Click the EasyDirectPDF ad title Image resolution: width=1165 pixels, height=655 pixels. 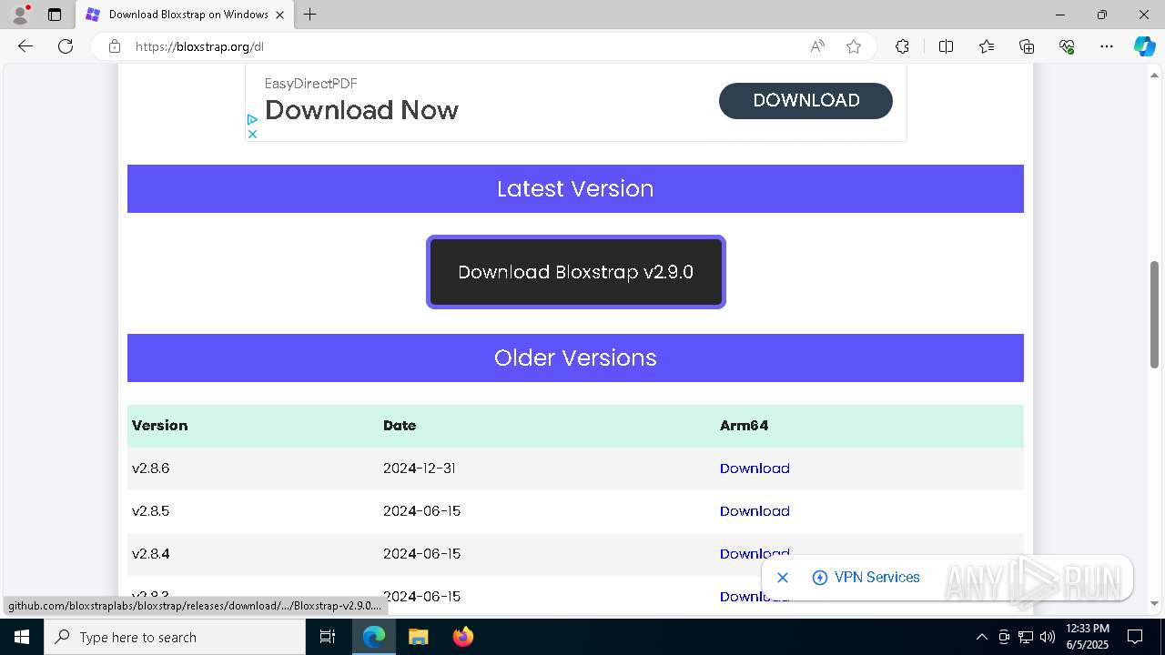(310, 84)
